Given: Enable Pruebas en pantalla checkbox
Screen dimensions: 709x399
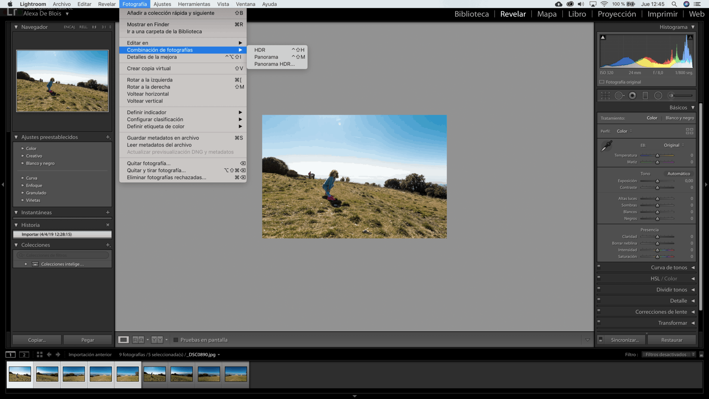Looking at the screenshot, I should click(x=176, y=340).
